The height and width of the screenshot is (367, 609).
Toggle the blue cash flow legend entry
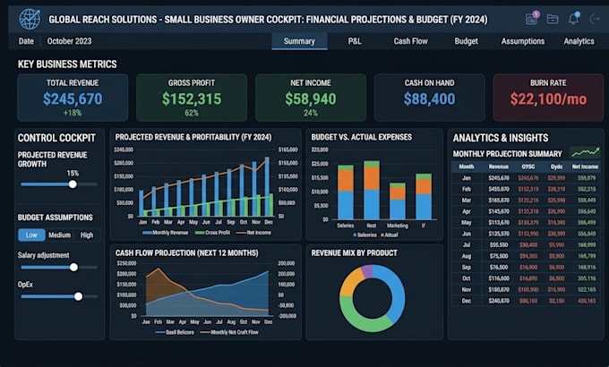[175, 332]
